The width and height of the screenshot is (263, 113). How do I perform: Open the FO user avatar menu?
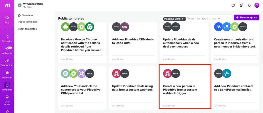tap(257, 5)
